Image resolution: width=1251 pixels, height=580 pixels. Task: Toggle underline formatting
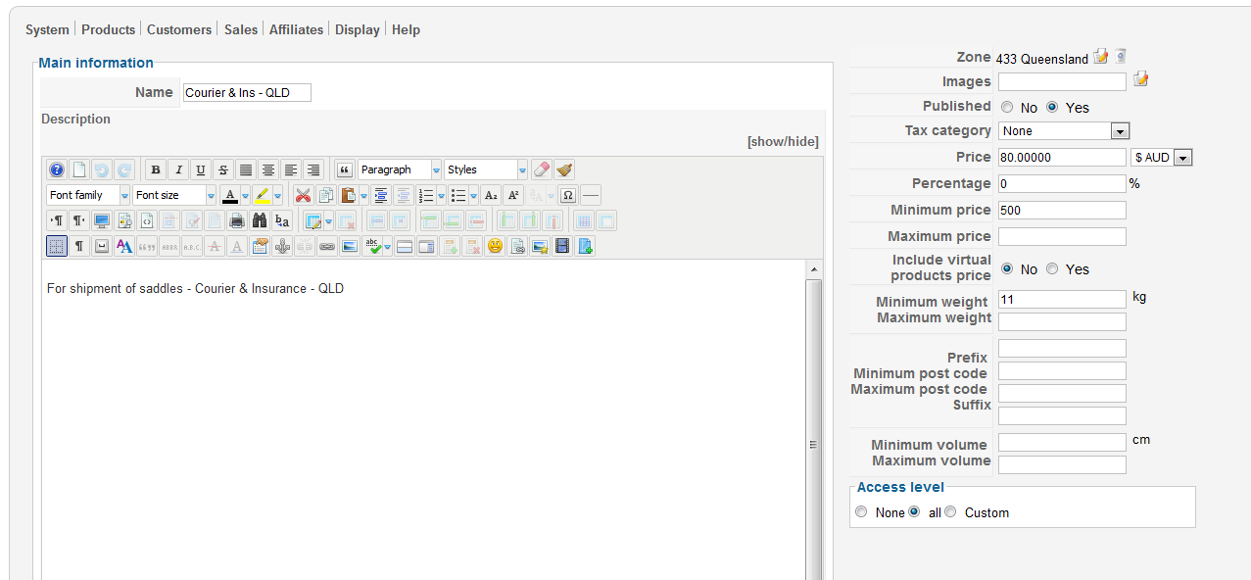[200, 169]
